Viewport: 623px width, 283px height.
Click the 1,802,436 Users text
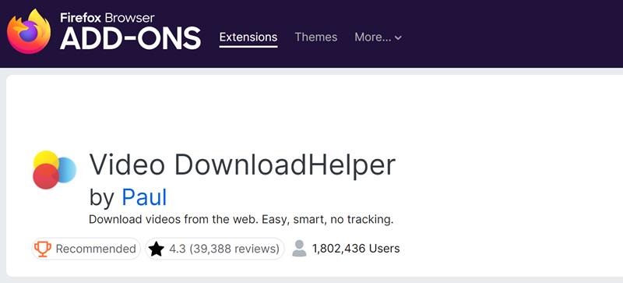pos(356,249)
